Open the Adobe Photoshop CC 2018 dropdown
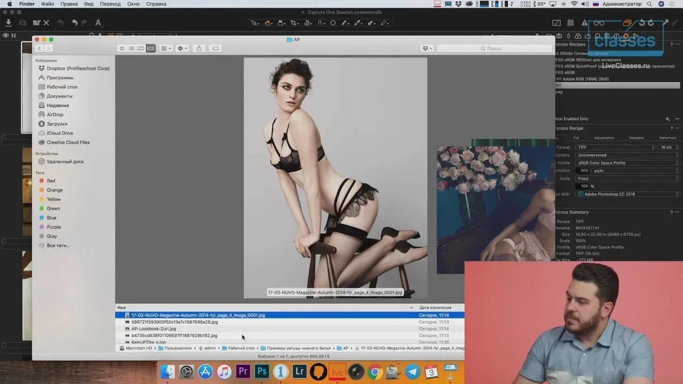This screenshot has width=683, height=384. [628, 194]
